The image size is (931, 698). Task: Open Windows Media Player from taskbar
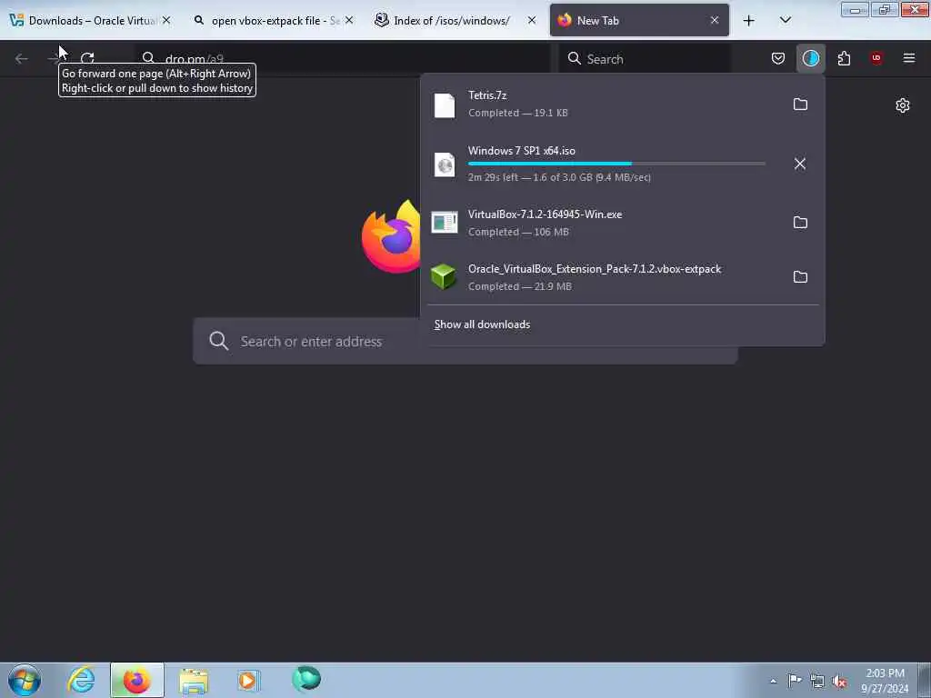[x=248, y=680]
